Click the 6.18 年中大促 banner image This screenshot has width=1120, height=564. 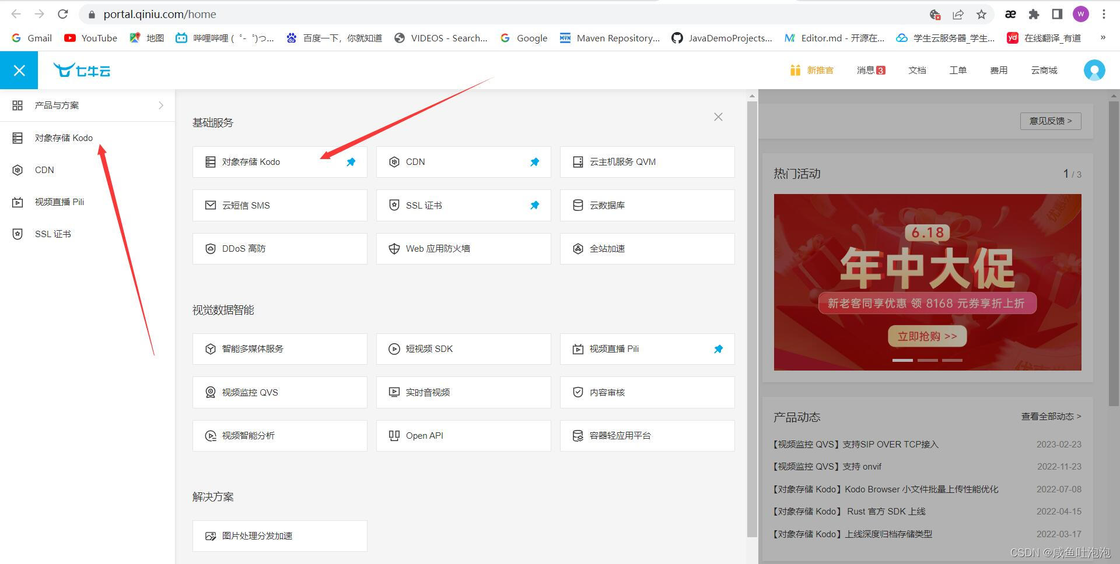point(928,282)
